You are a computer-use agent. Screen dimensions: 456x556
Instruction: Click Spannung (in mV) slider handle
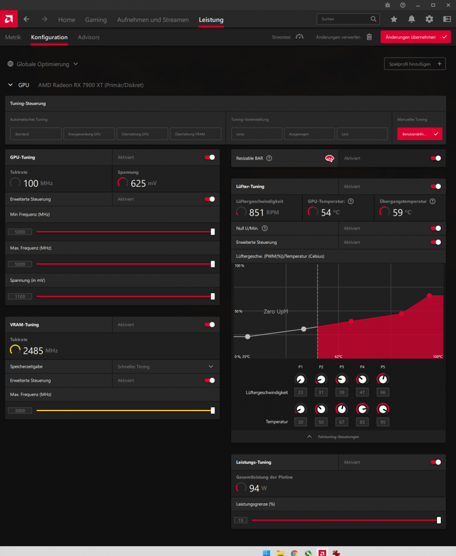[x=213, y=296]
